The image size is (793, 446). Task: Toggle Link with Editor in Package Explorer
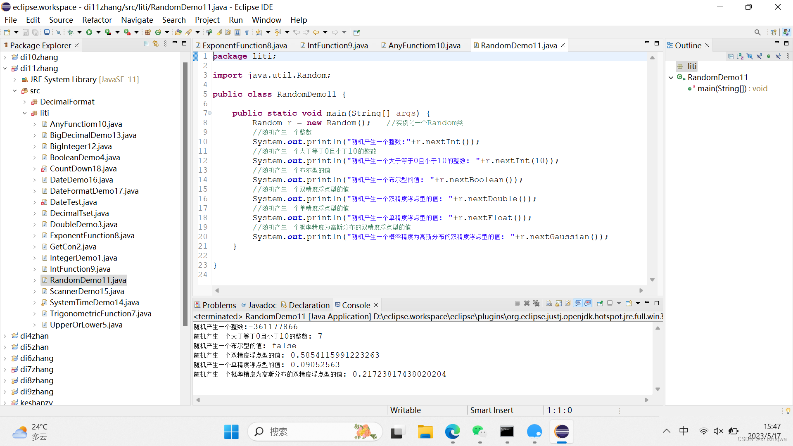(156, 44)
